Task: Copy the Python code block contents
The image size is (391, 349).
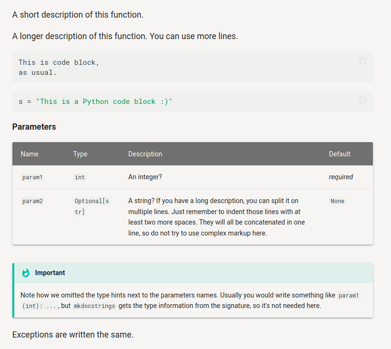Action: tap(362, 100)
